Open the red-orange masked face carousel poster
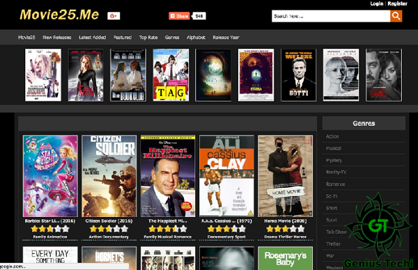This screenshot has width=418, height=270. (x=256, y=75)
